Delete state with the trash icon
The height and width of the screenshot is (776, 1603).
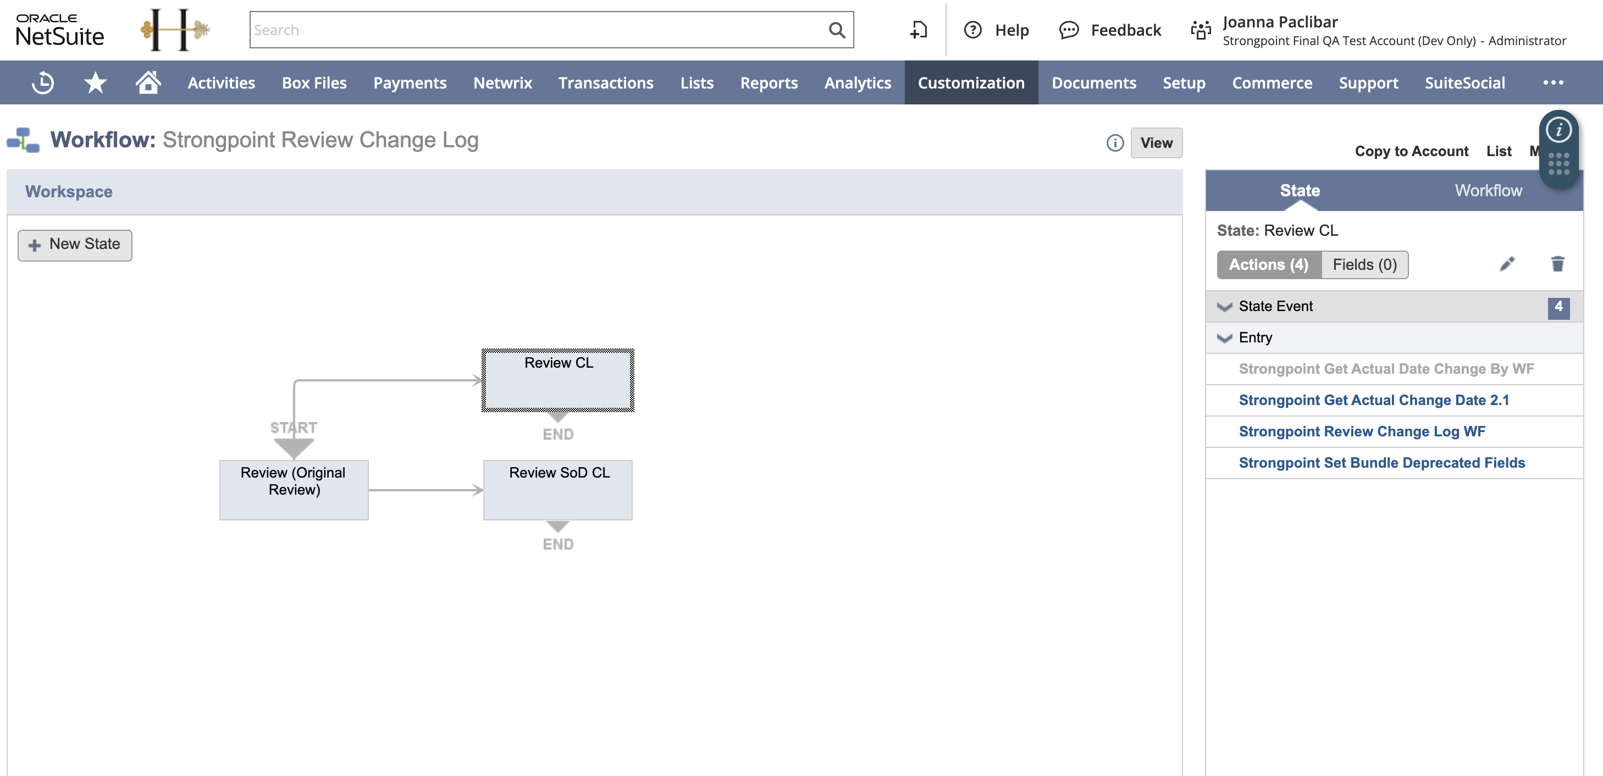pyautogui.click(x=1557, y=264)
